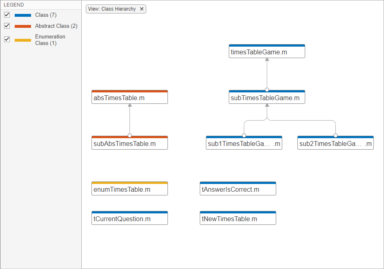Click the yellow Enumeration Class color swatch
Viewport: 384px width, 269px height.
[x=23, y=40]
